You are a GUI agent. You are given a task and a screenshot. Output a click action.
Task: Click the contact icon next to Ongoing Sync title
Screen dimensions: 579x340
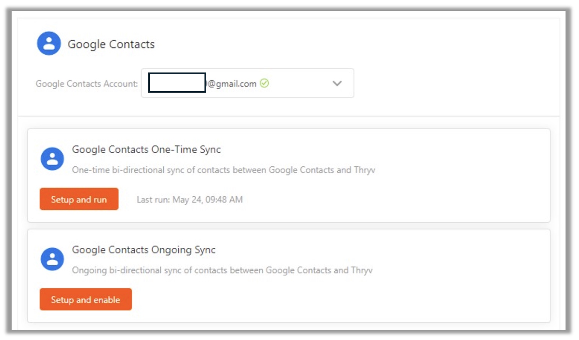pyautogui.click(x=52, y=259)
